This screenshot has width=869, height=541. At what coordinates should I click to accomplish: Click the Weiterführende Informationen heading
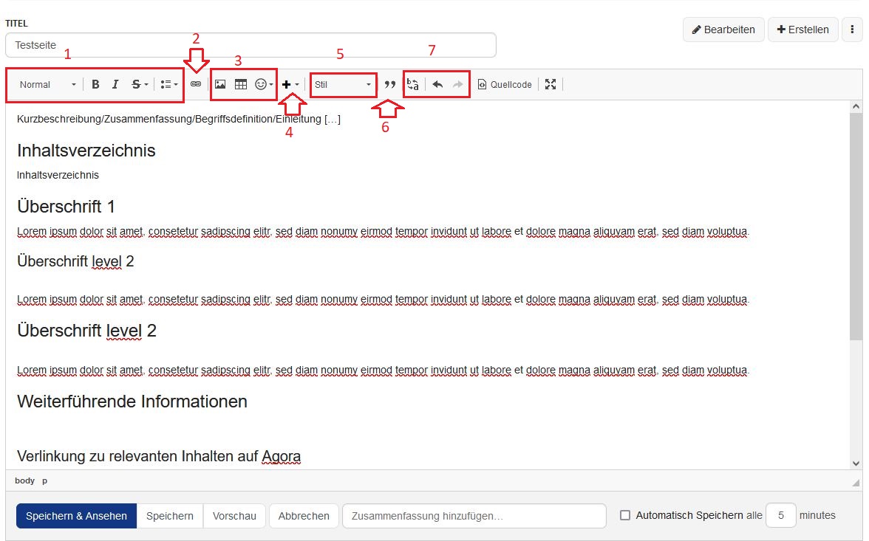[132, 402]
